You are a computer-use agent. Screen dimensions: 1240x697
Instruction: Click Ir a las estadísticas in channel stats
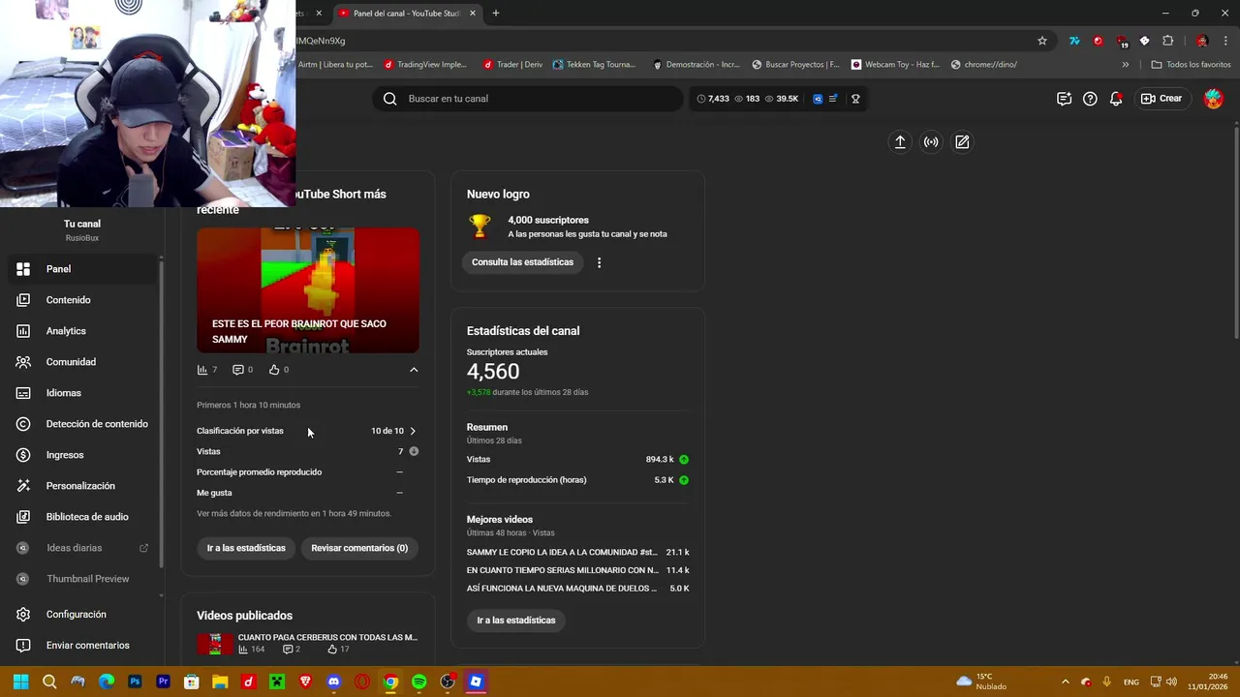(516, 621)
